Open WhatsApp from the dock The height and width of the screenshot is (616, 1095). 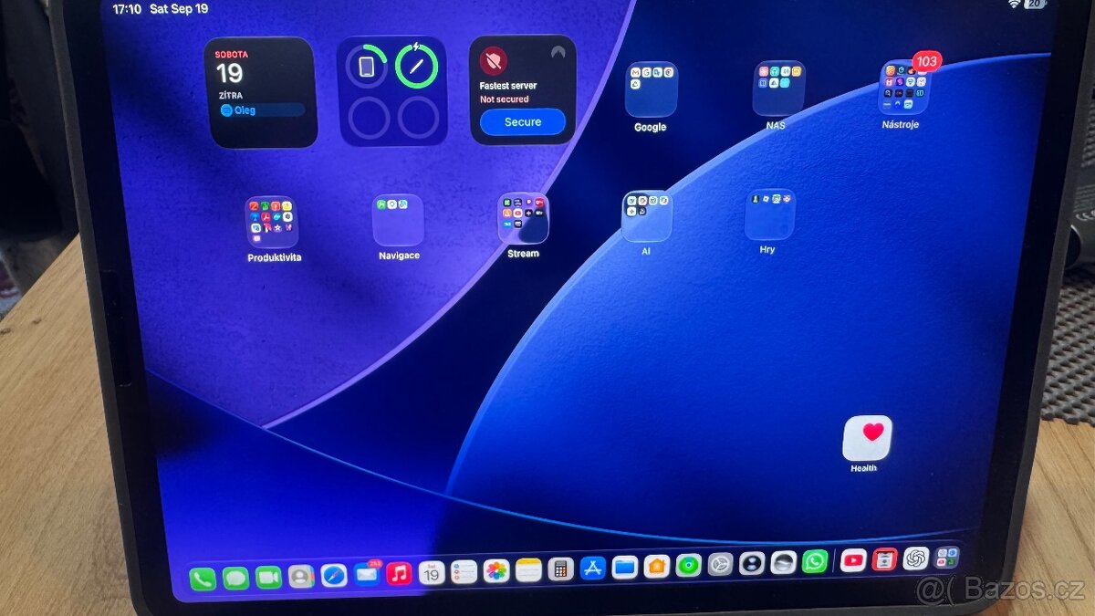click(x=815, y=561)
